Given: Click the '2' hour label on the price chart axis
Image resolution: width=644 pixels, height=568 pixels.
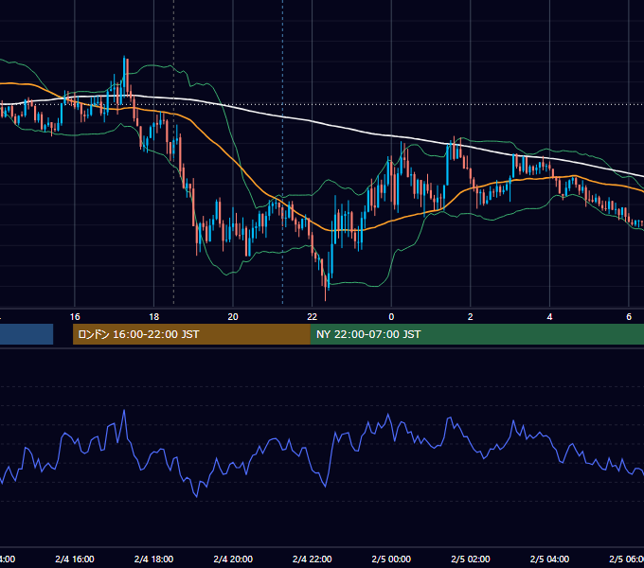Looking at the screenshot, I should (471, 317).
